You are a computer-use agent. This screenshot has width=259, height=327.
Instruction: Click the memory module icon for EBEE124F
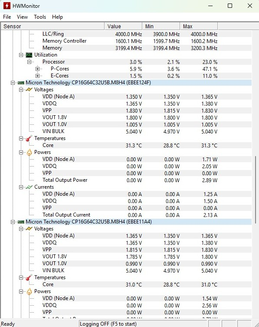pyautogui.click(x=21, y=83)
